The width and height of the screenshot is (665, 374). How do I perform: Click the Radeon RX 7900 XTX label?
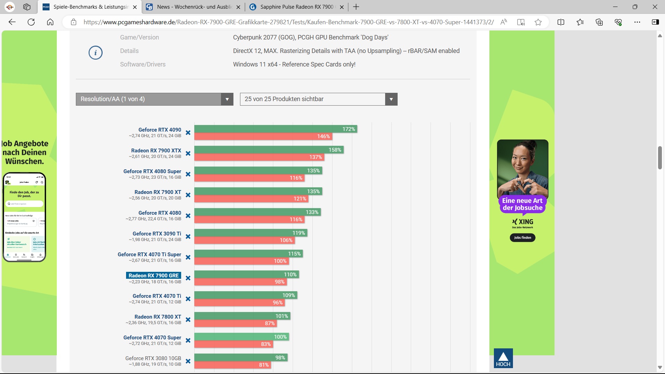tap(156, 151)
